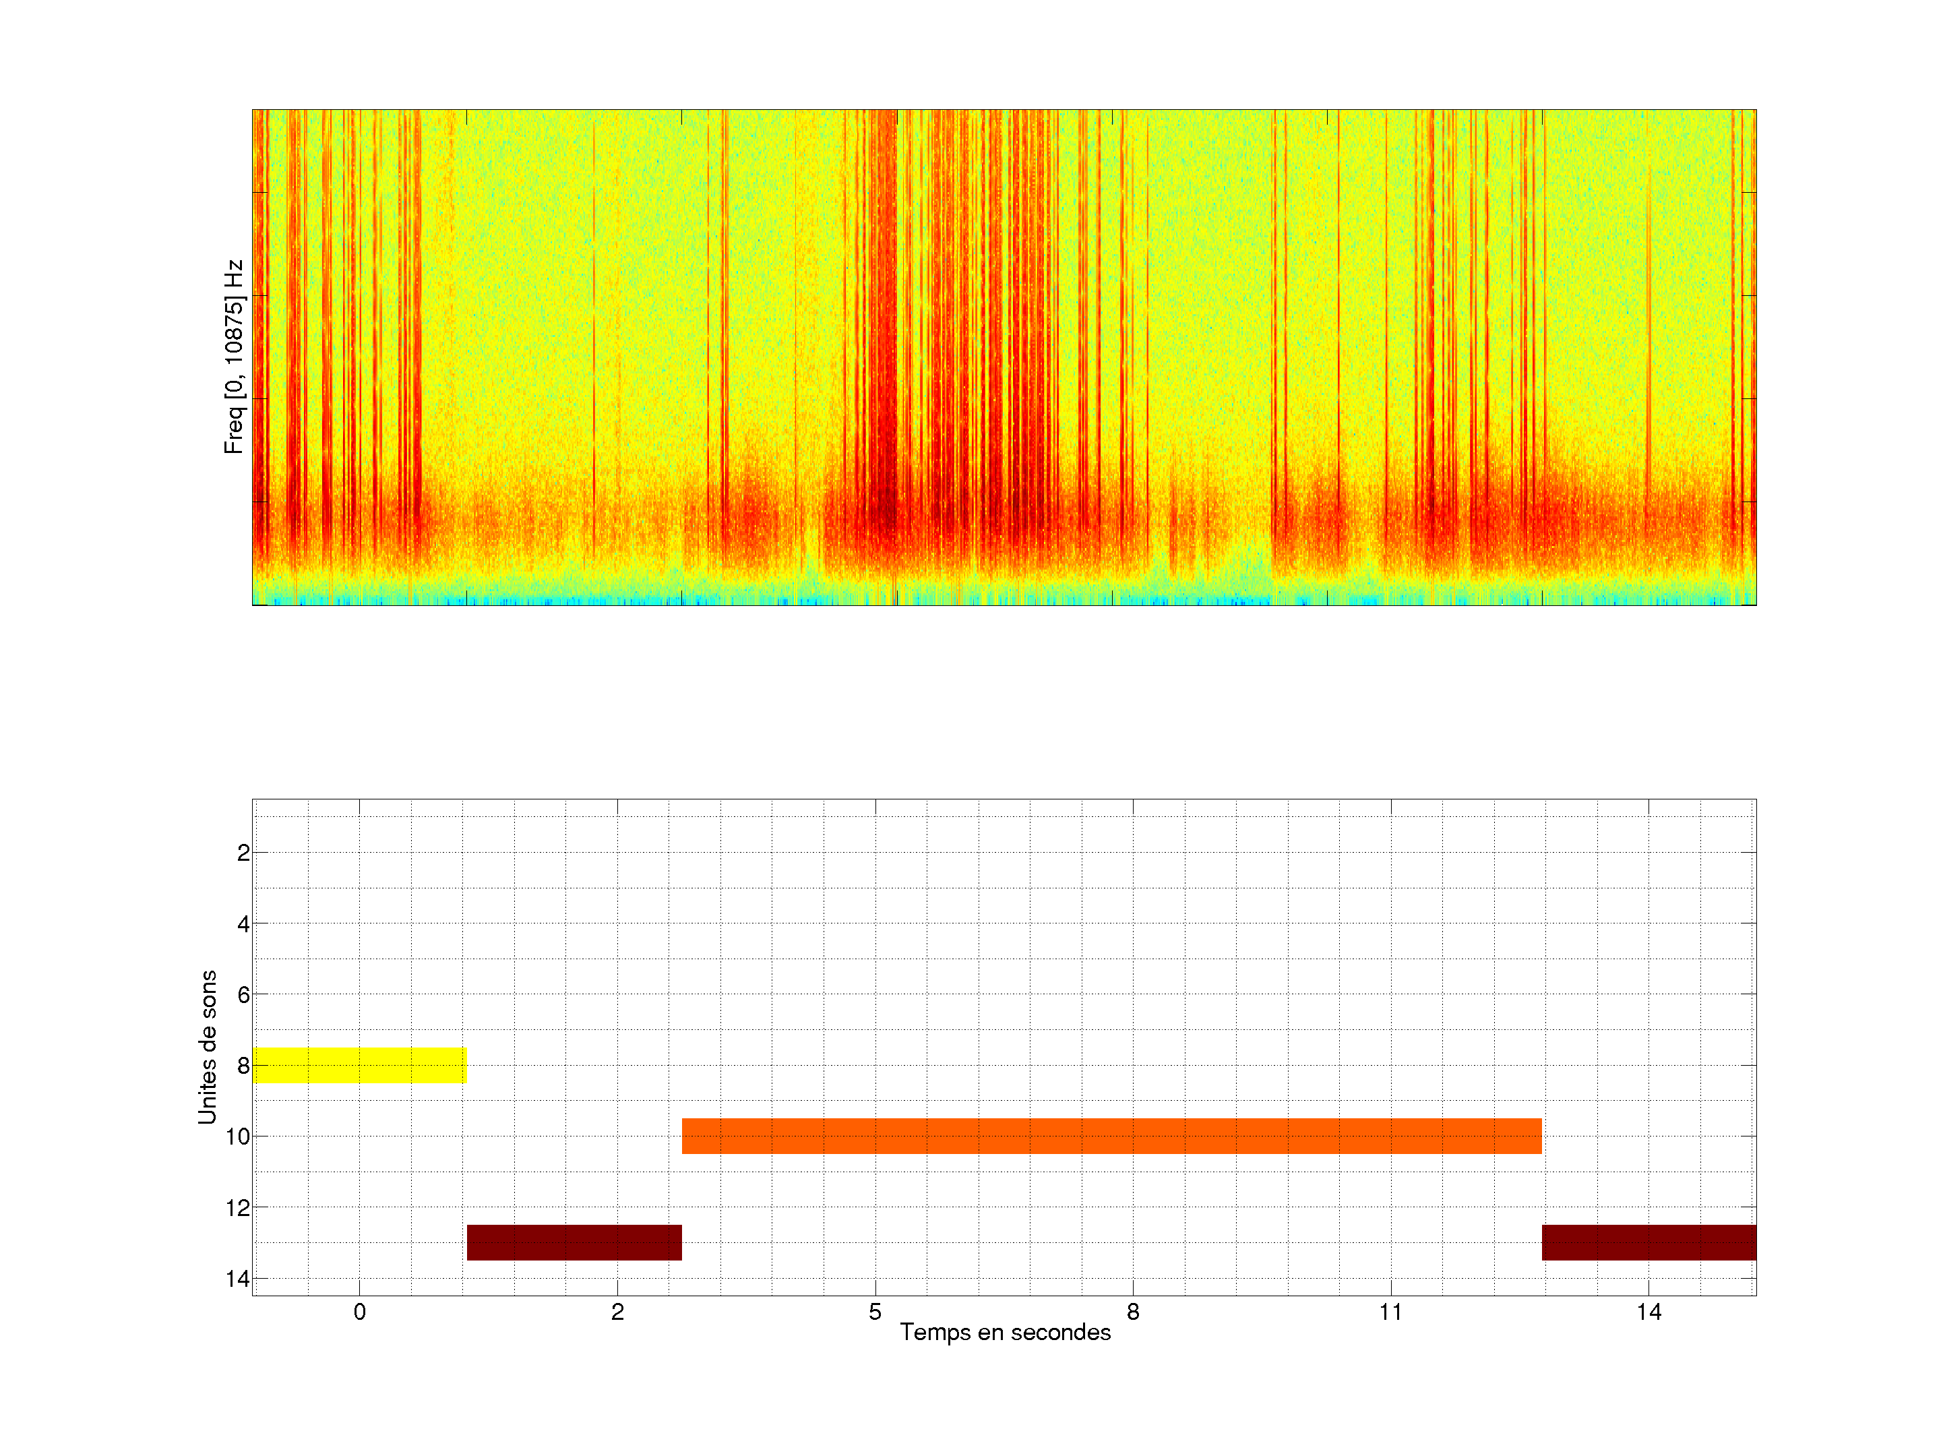The image size is (1941, 1456).
Task: Select the first dark red bar near 2 seconds
Action: tap(574, 1242)
